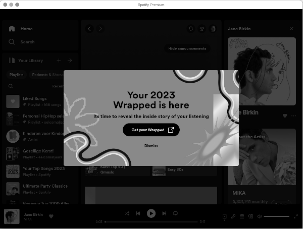Click the Get your Wrapped button
The width and height of the screenshot is (303, 229).
pos(151,130)
